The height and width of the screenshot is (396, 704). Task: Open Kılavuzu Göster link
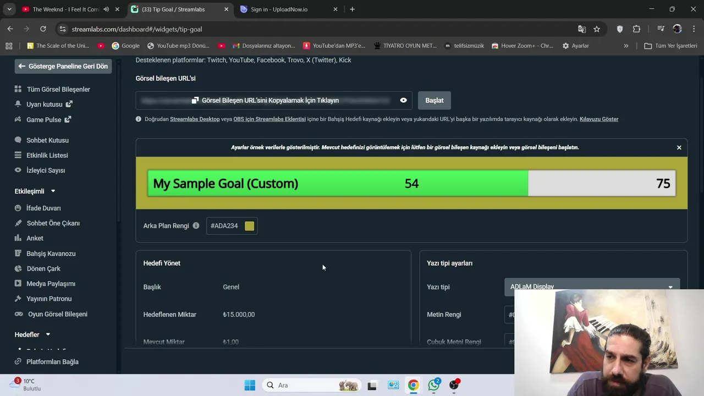click(x=599, y=119)
